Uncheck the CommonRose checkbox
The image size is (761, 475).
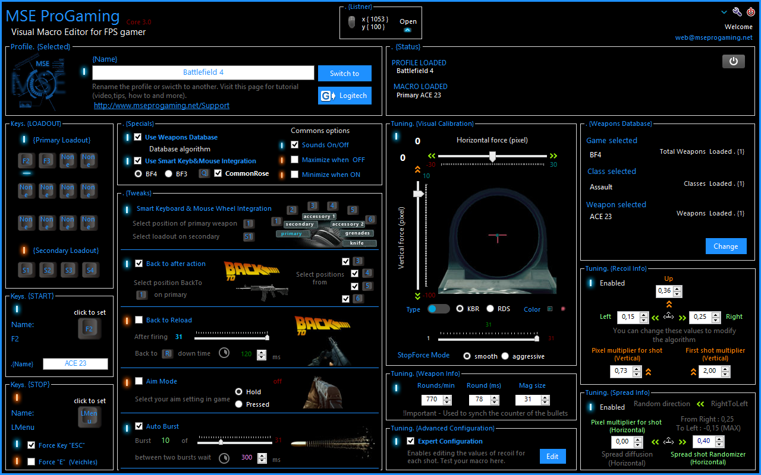[x=218, y=173]
